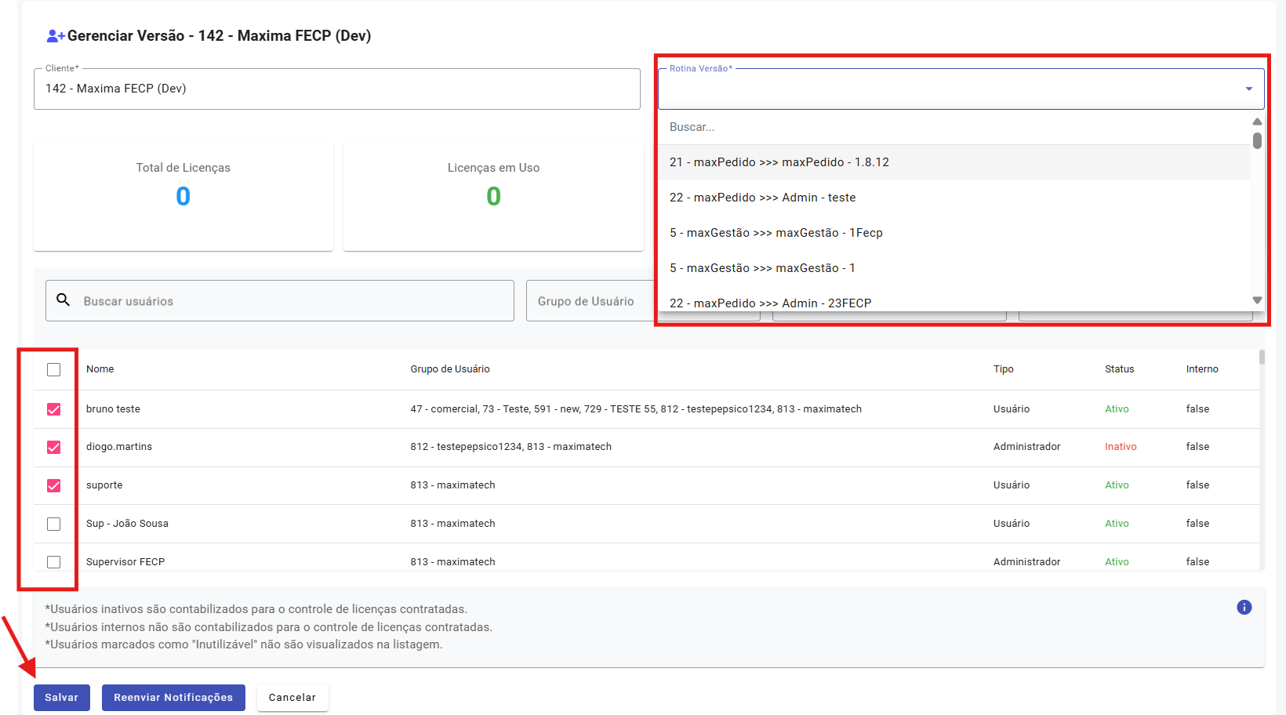1286x715 pixels.
Task: Click dropdown list scroll down arrow
Action: pyautogui.click(x=1257, y=300)
